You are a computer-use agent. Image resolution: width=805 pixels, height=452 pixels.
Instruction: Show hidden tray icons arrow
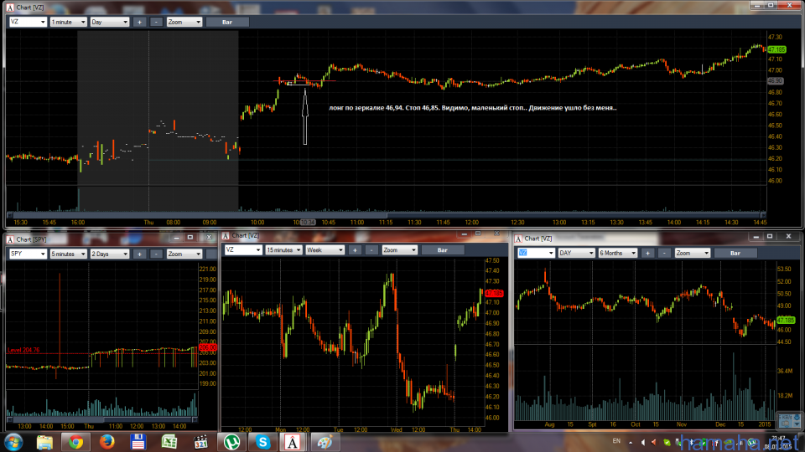631,442
